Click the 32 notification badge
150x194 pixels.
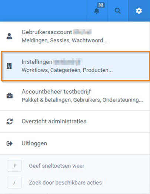(x=101, y=5)
